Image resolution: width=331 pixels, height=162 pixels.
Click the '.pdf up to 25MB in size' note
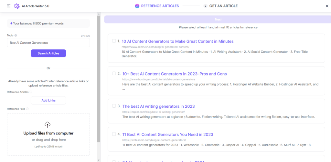(48, 147)
